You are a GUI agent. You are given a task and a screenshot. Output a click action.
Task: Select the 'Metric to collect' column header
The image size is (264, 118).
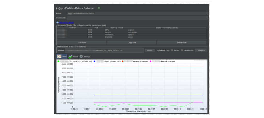click(x=117, y=28)
